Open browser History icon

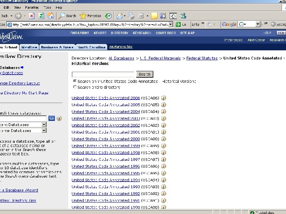(x=108, y=16)
